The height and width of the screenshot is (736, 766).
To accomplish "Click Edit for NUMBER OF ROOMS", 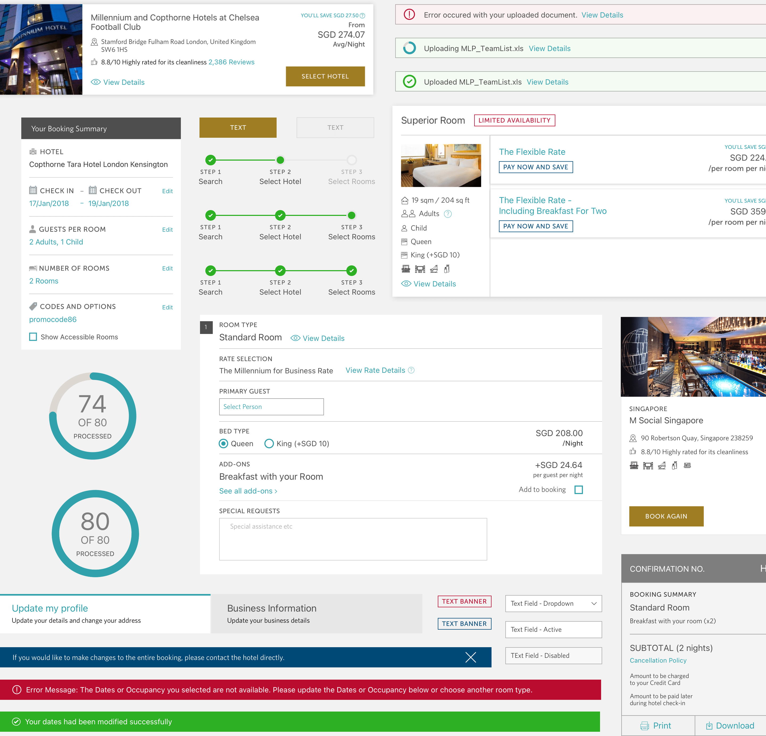I will coord(167,268).
